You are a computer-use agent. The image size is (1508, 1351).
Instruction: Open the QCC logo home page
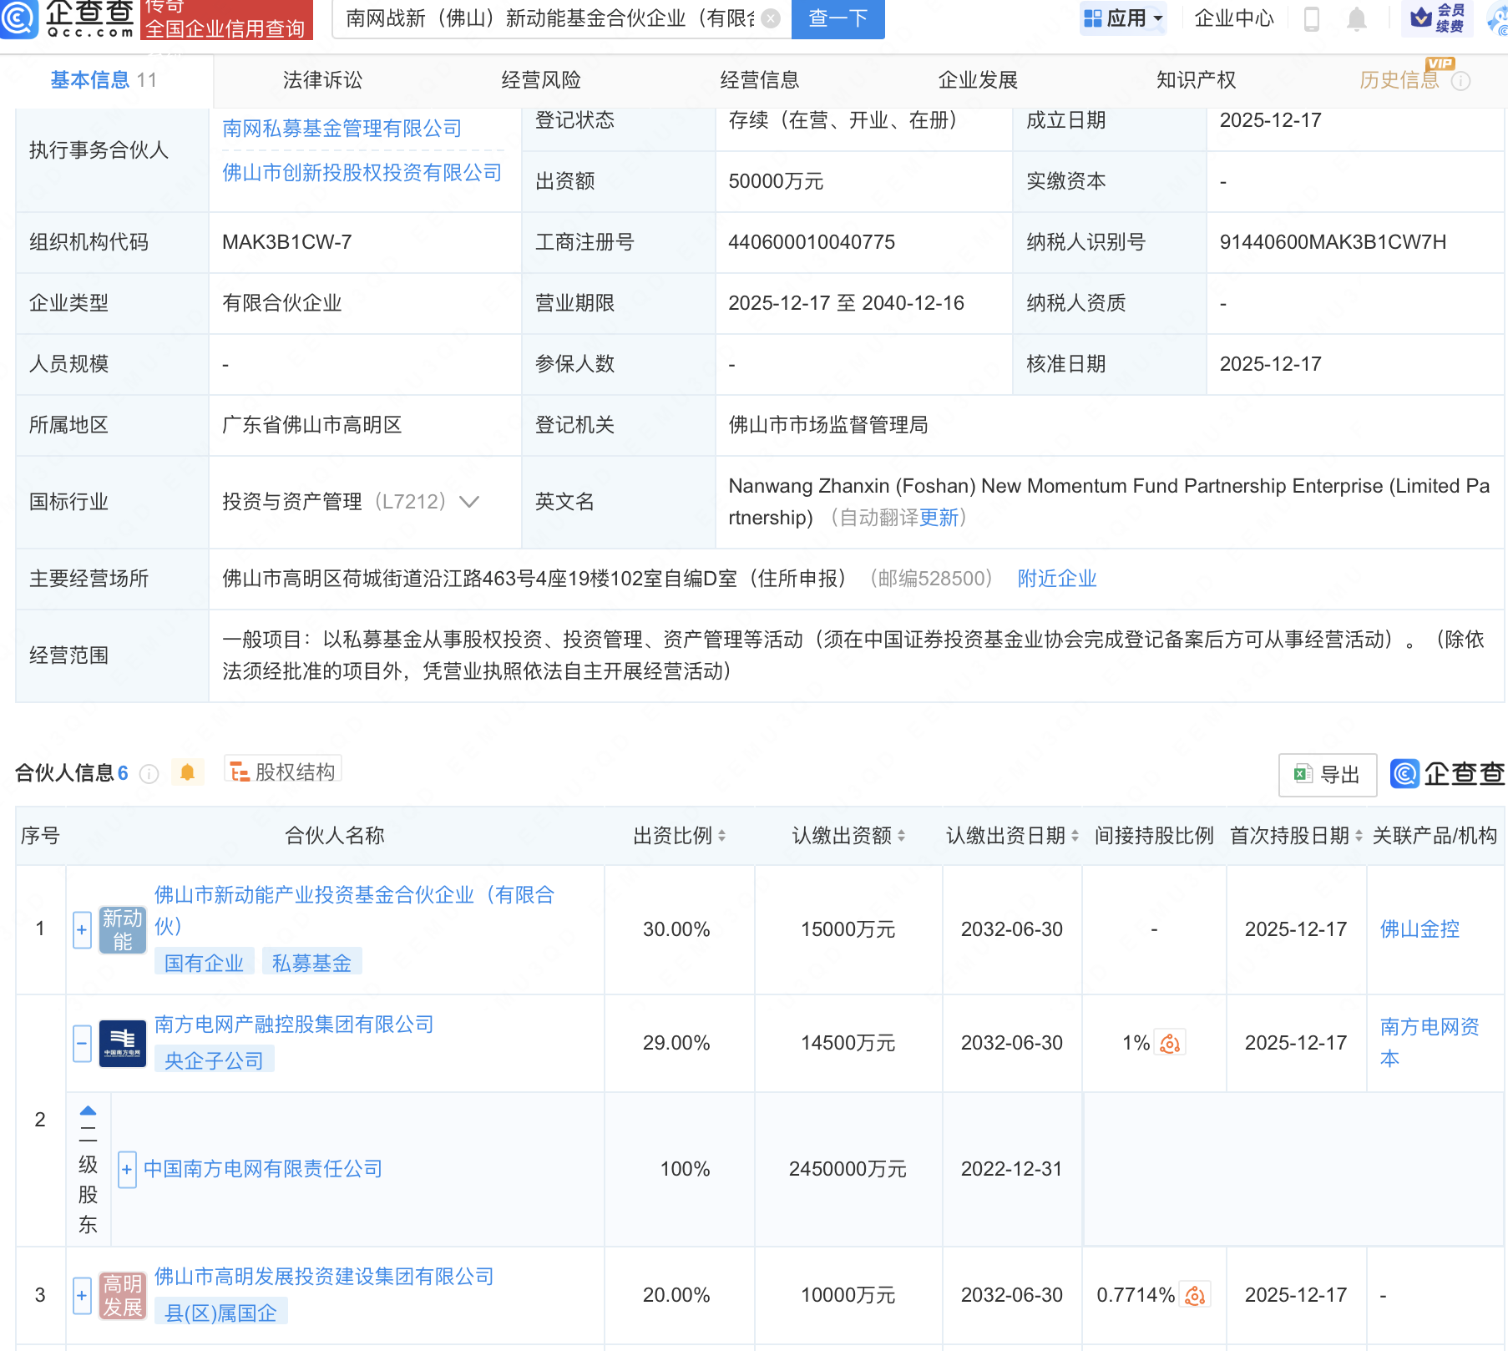[68, 18]
